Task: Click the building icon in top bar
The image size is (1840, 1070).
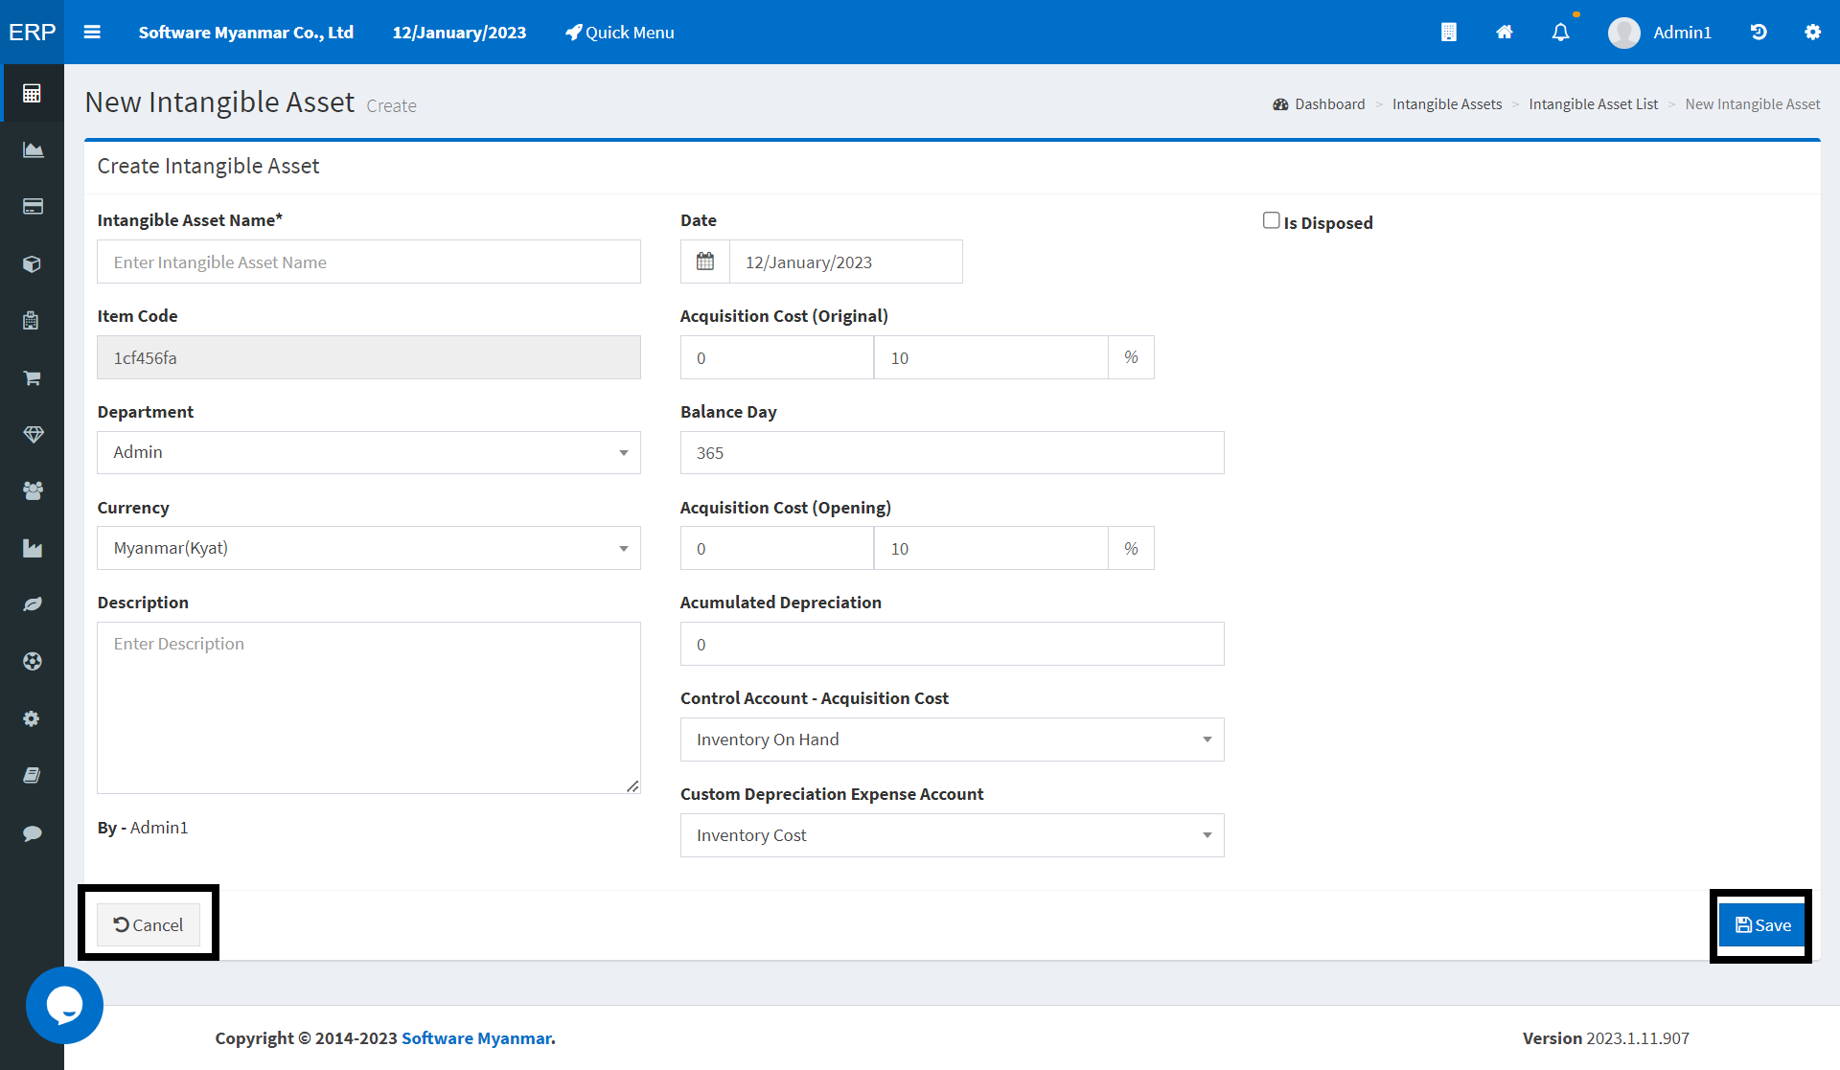Action: coord(1448,32)
